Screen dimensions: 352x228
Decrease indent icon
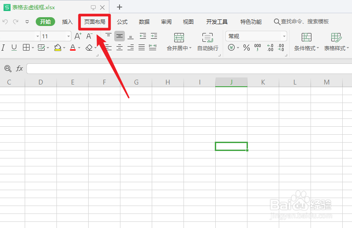tap(143, 36)
